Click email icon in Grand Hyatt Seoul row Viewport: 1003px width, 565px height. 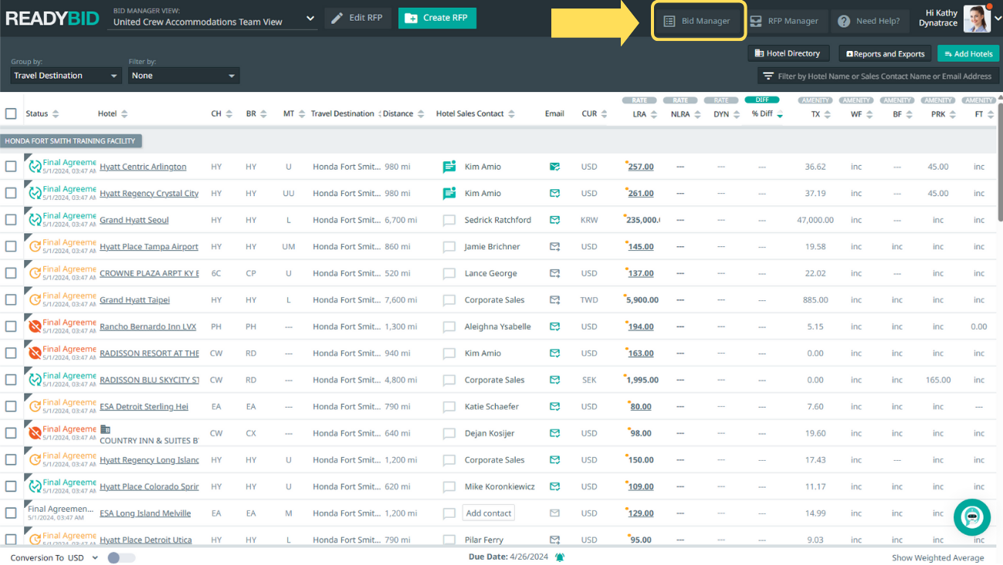click(x=554, y=220)
